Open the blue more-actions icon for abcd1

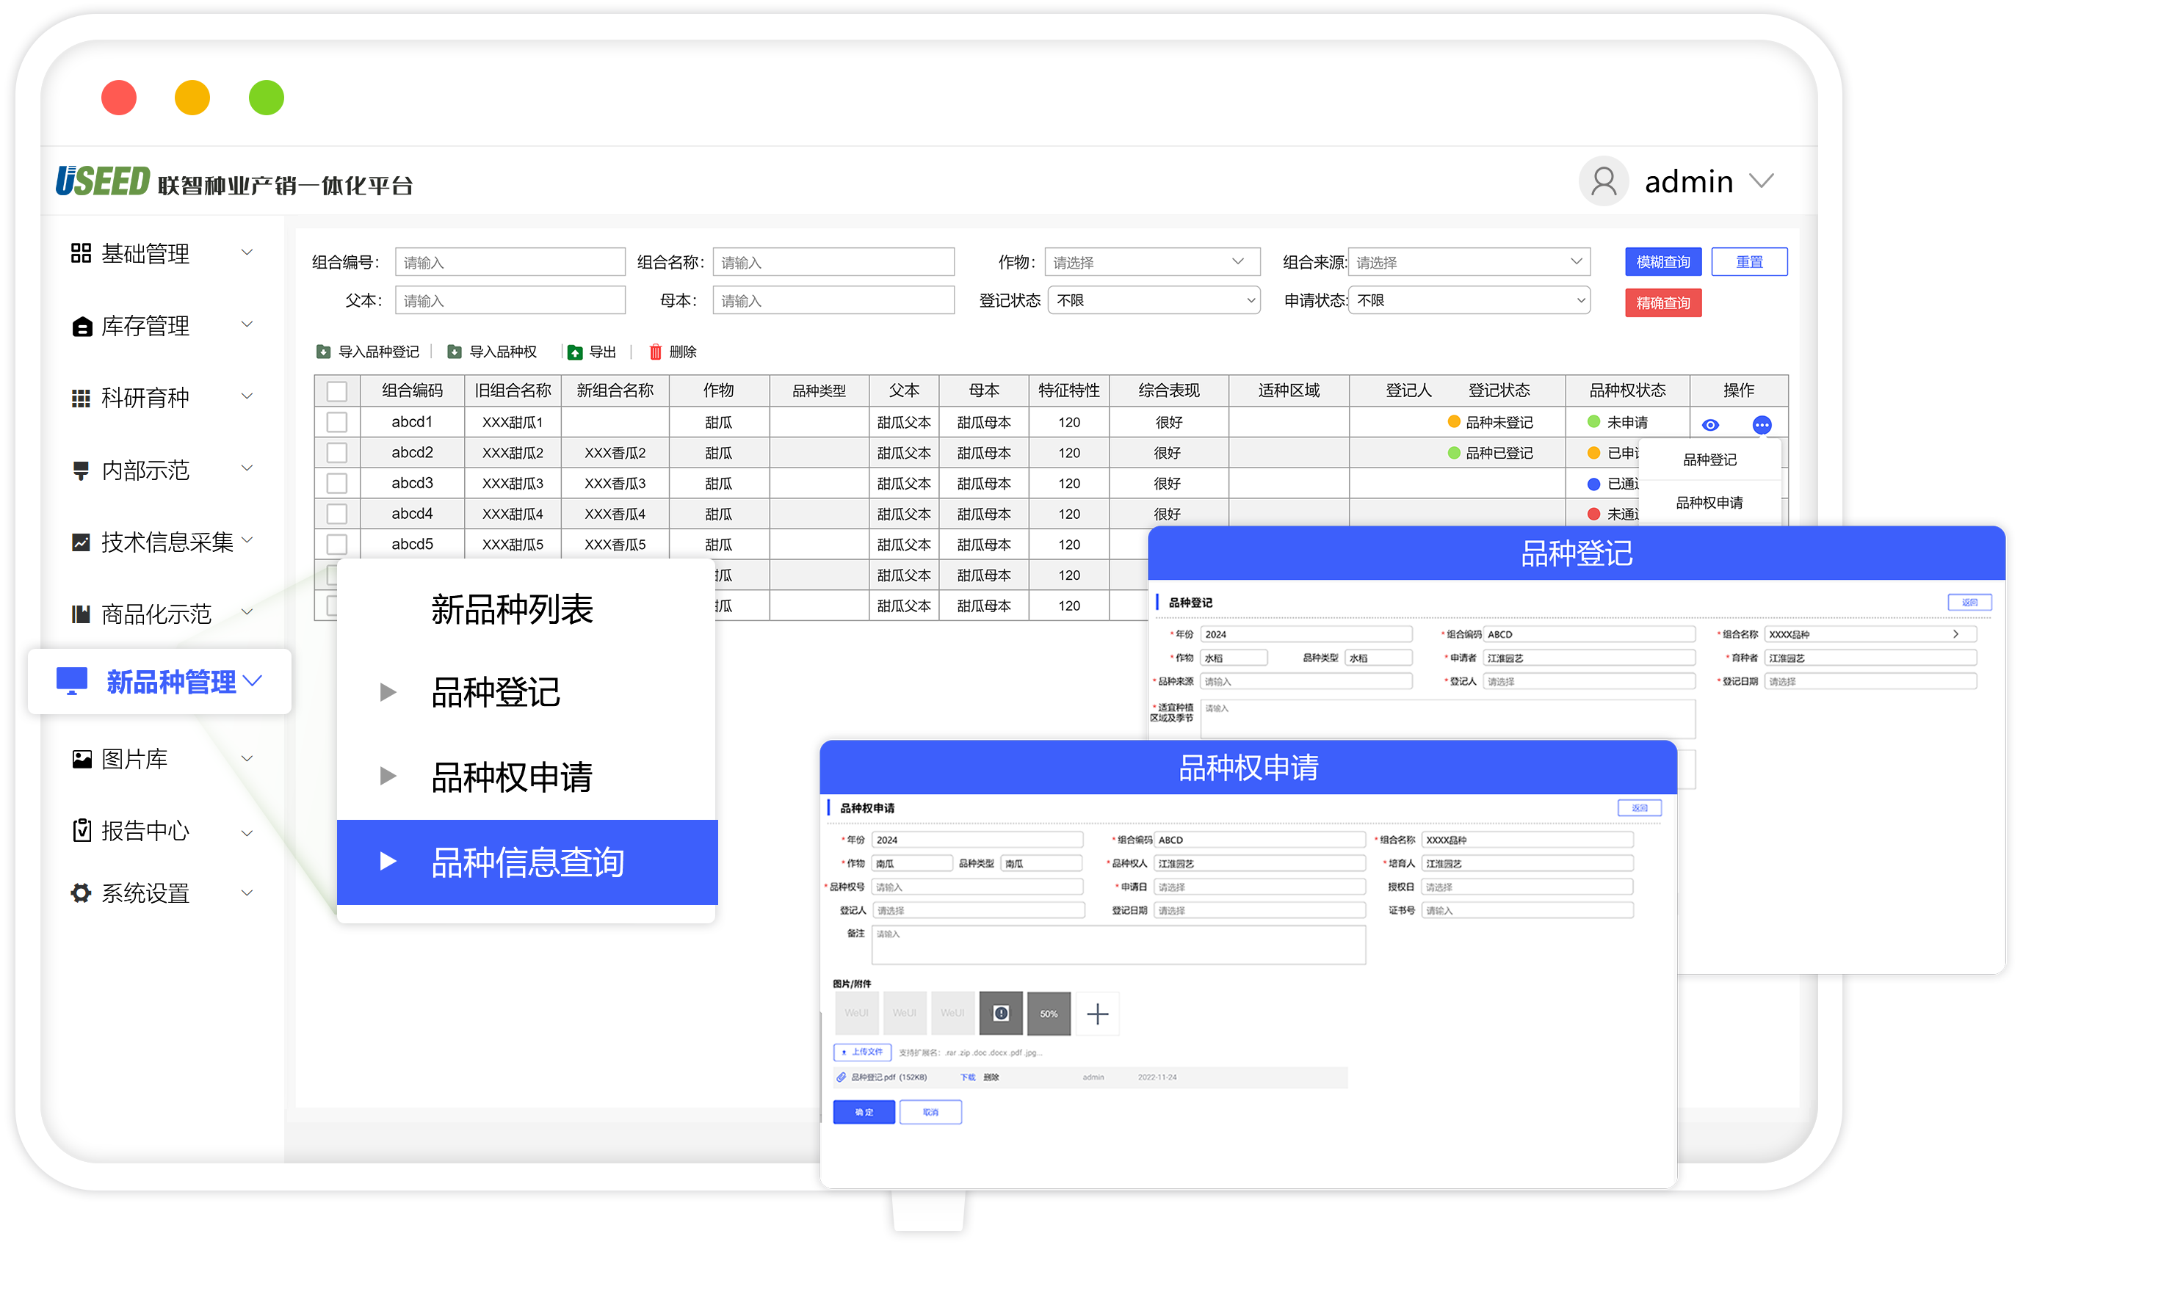click(x=1762, y=425)
